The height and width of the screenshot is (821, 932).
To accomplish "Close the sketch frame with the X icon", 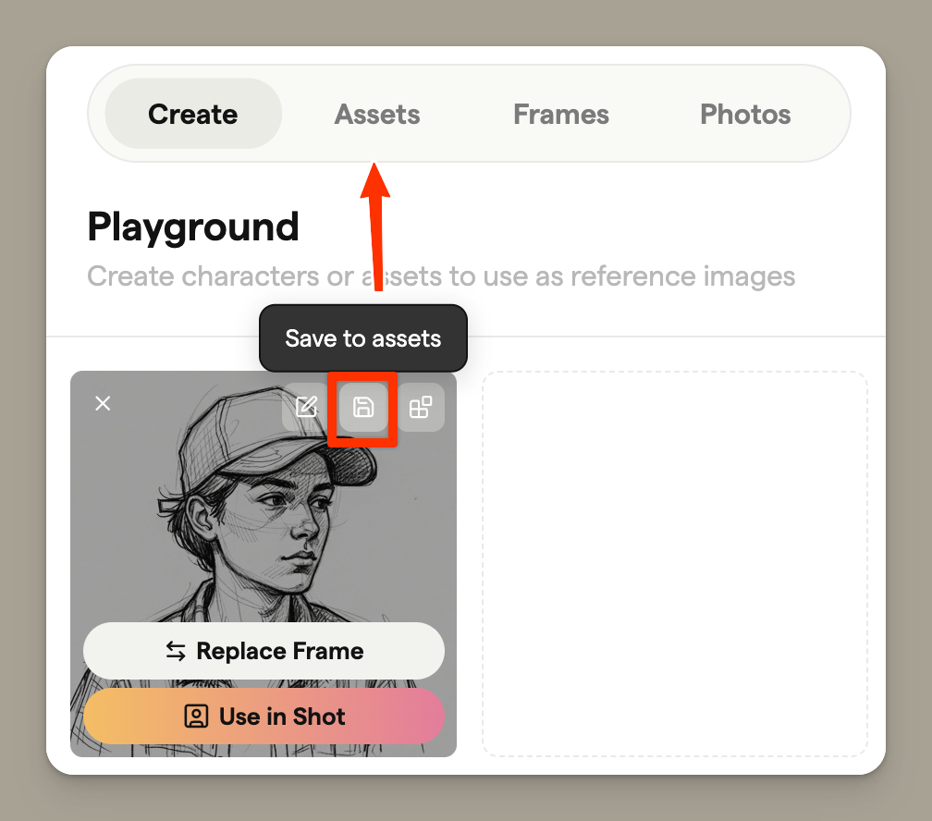I will point(103,403).
